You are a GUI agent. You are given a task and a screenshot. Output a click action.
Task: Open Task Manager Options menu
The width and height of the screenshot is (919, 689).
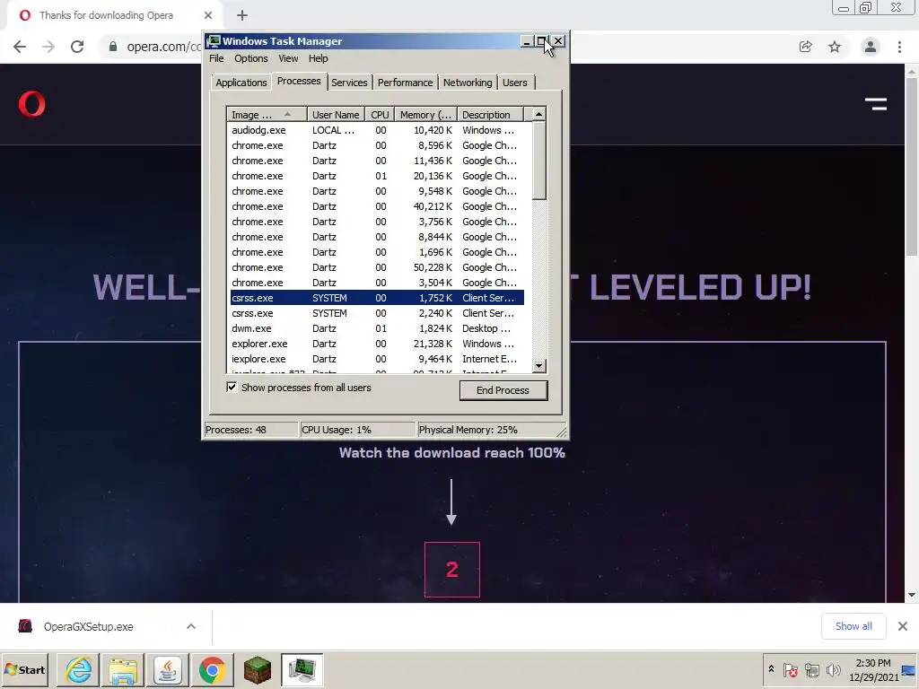[x=251, y=58]
